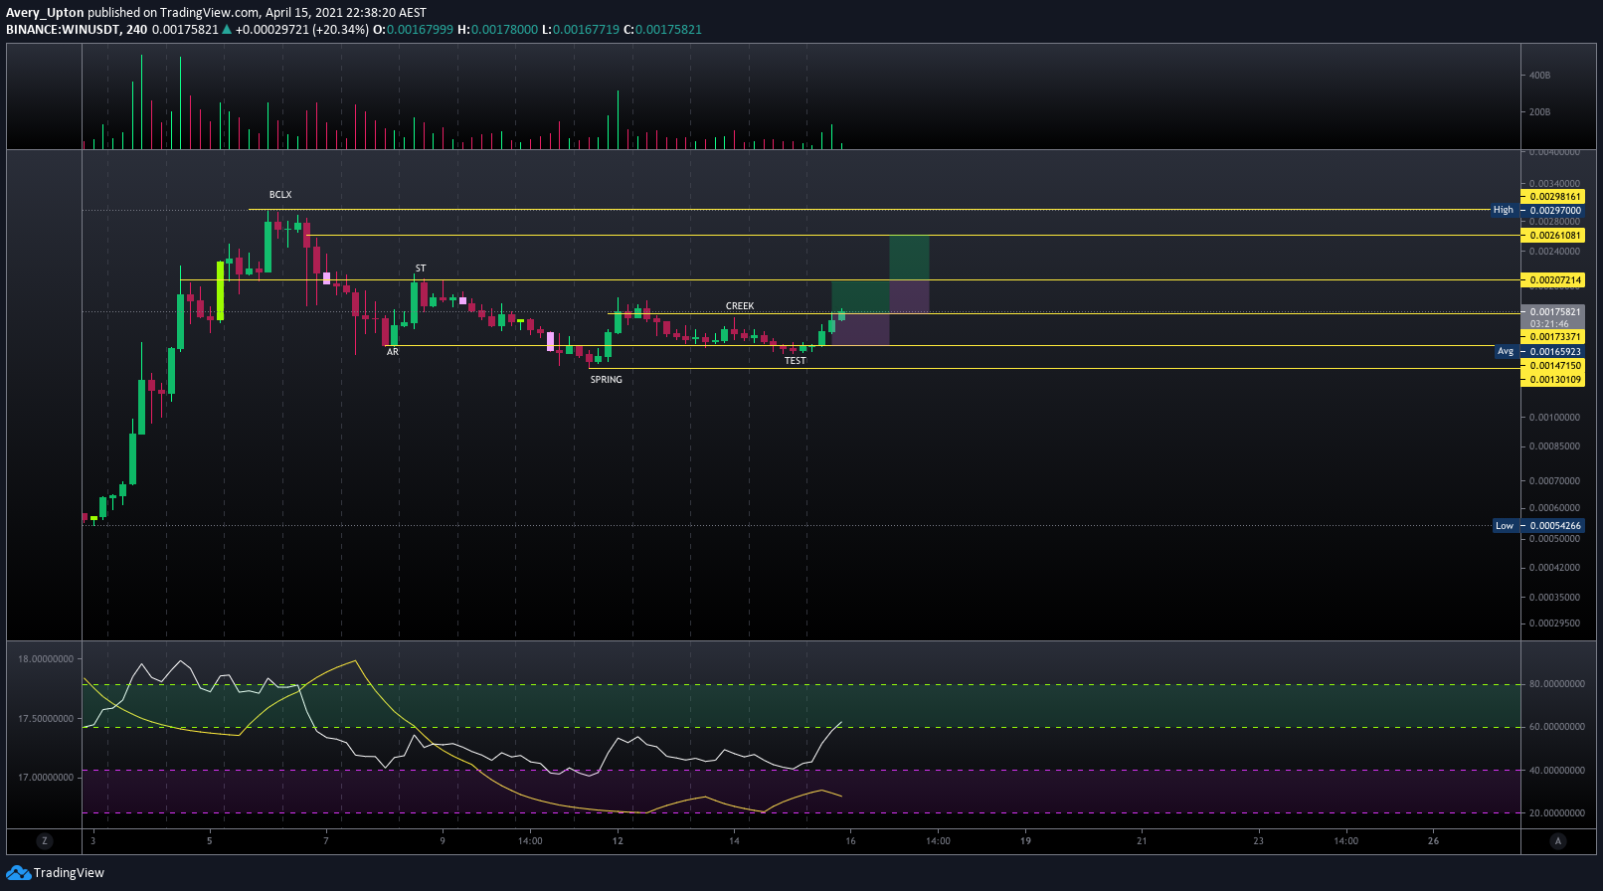Click the +20.34% change value in the header

click(340, 30)
